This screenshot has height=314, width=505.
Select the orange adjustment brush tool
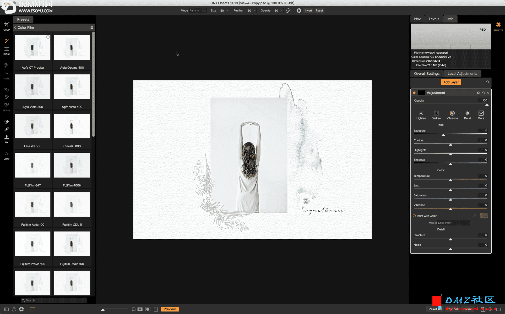(7, 41)
